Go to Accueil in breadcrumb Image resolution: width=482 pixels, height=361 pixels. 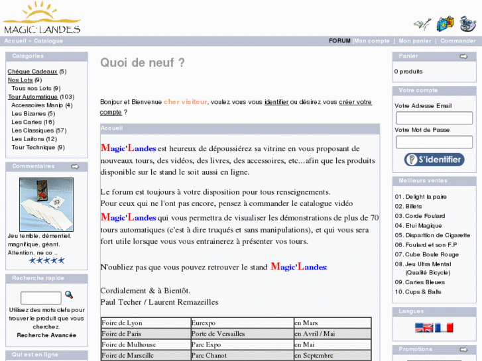tap(15, 41)
